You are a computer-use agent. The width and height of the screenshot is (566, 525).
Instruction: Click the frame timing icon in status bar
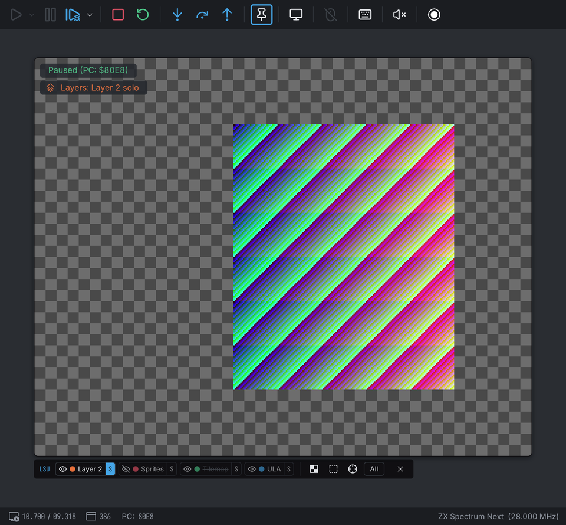coord(14,516)
